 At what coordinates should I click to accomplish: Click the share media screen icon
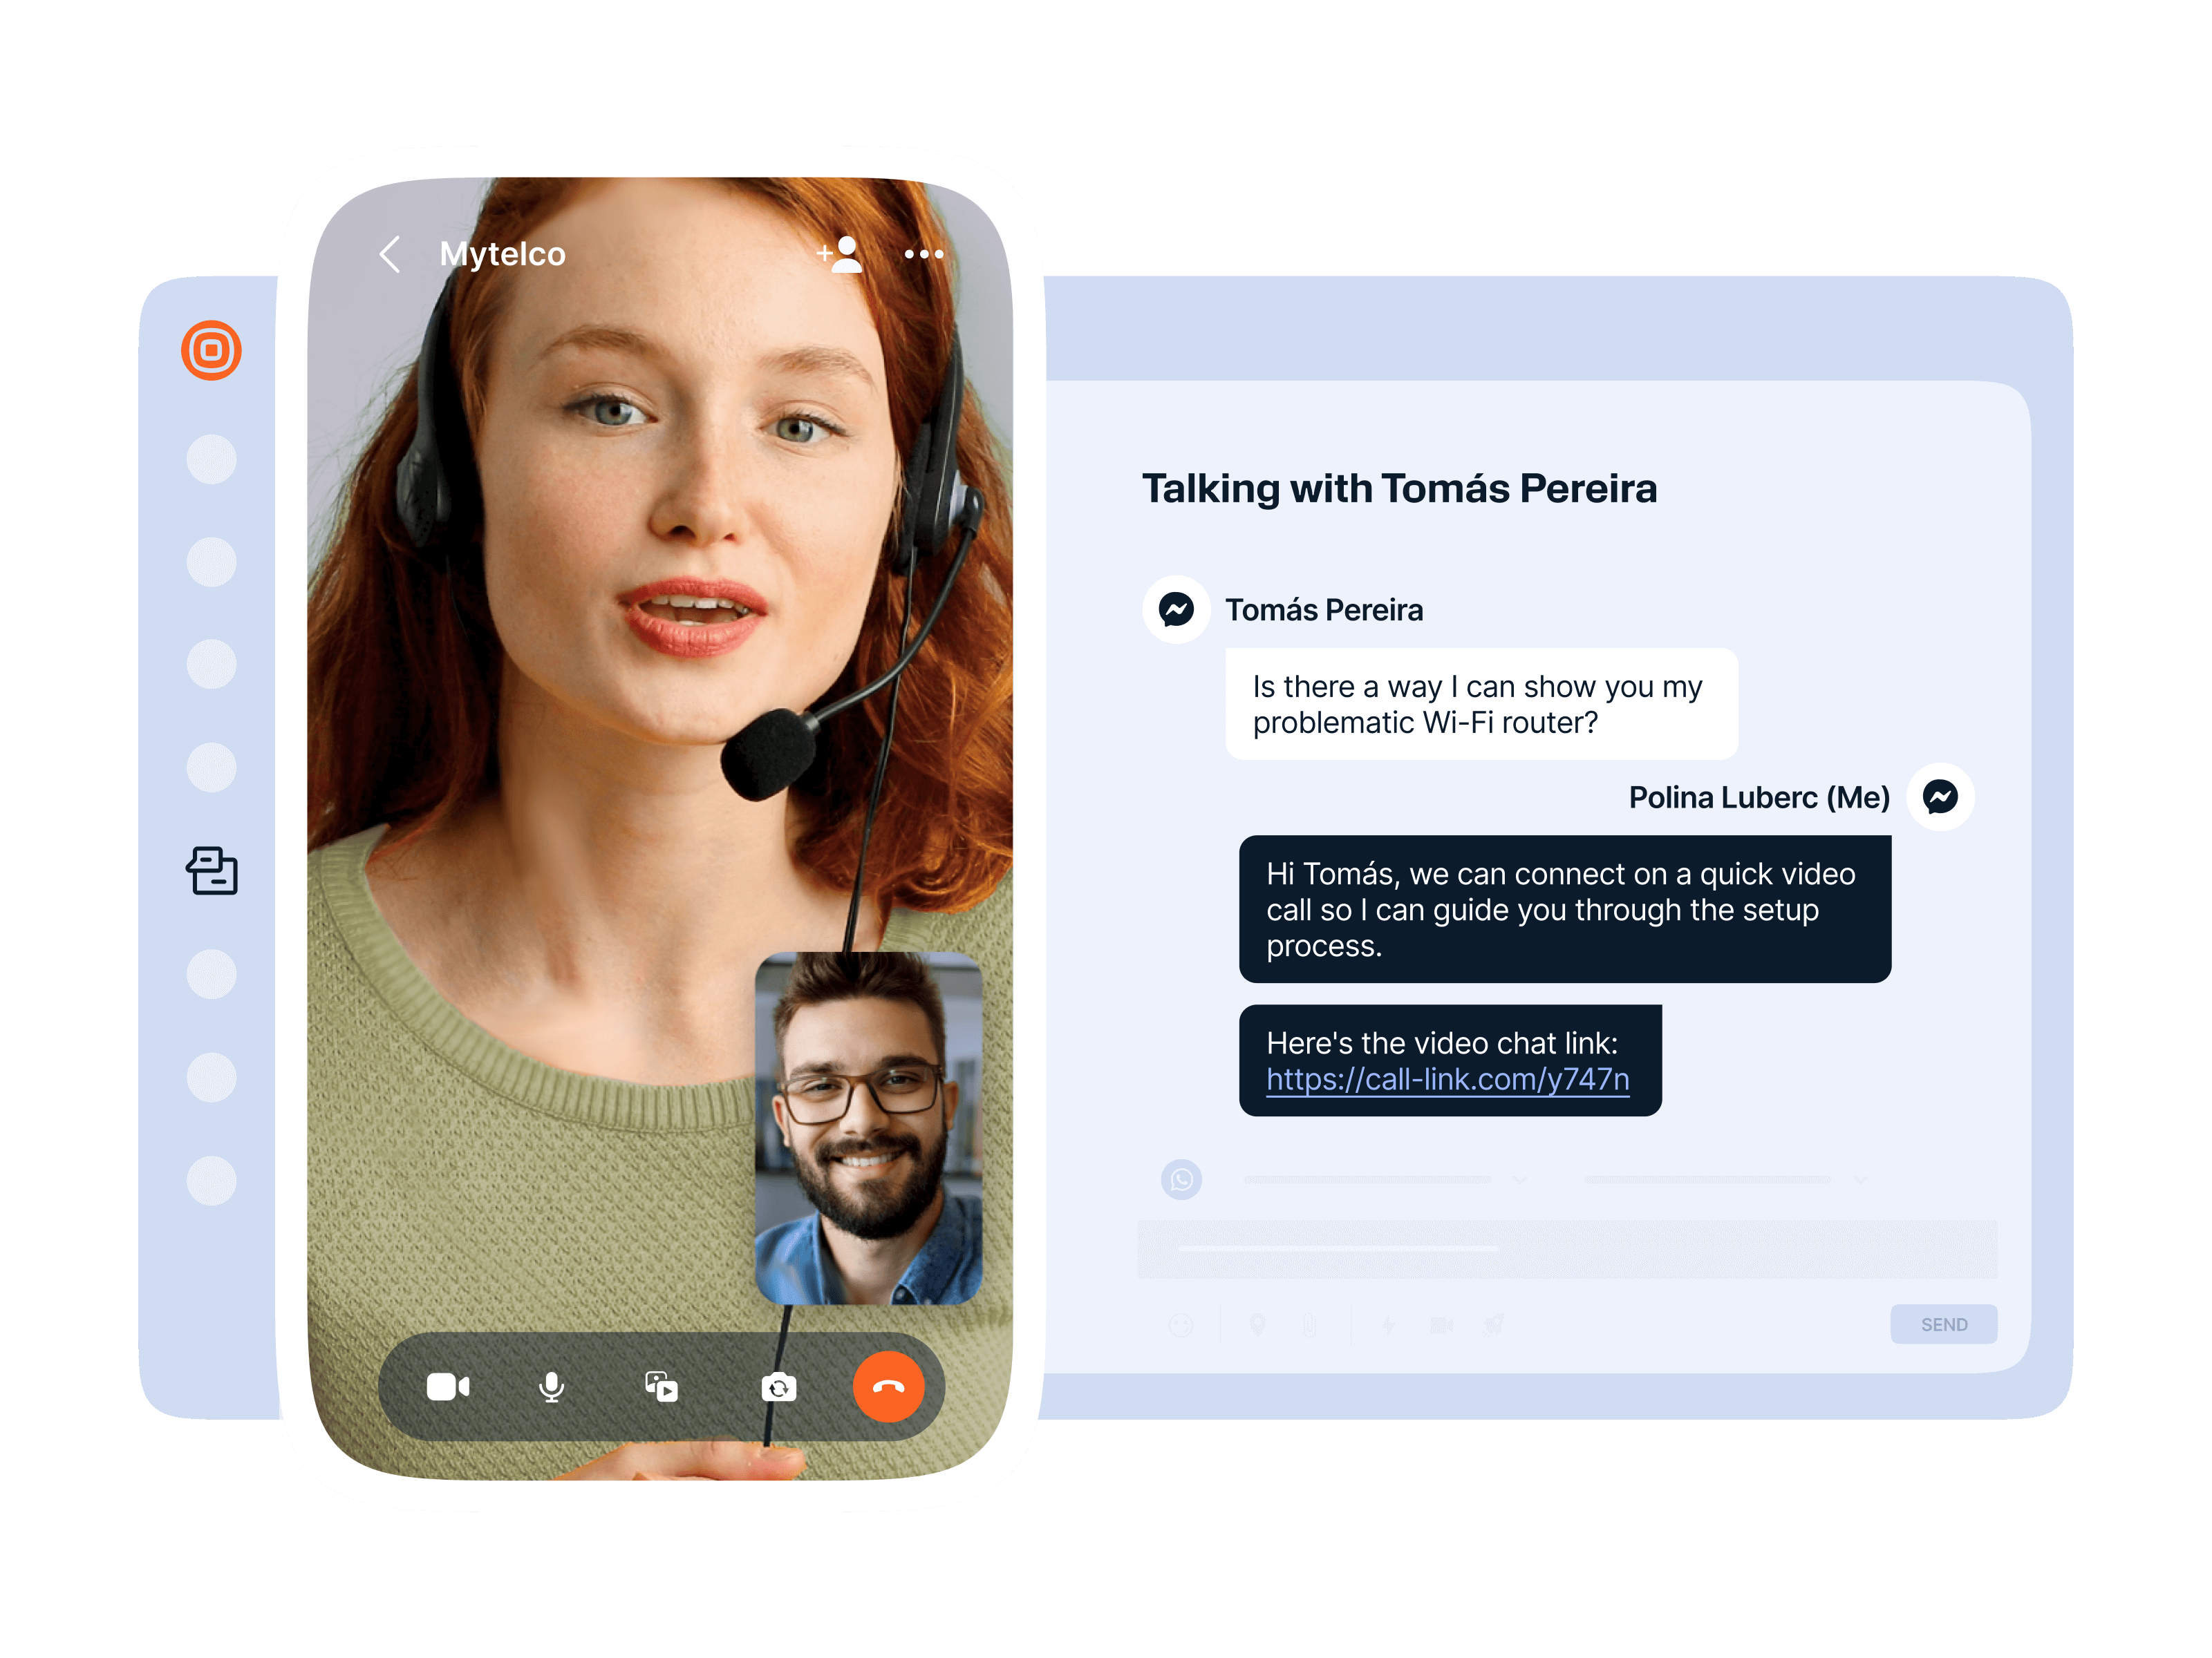pos(661,1387)
